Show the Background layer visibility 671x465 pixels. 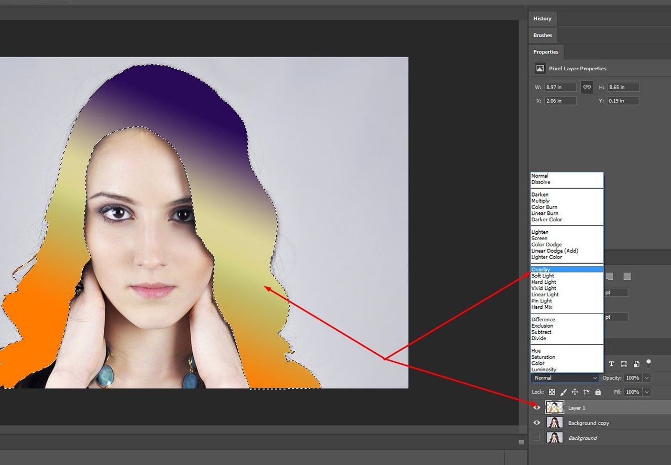click(536, 438)
